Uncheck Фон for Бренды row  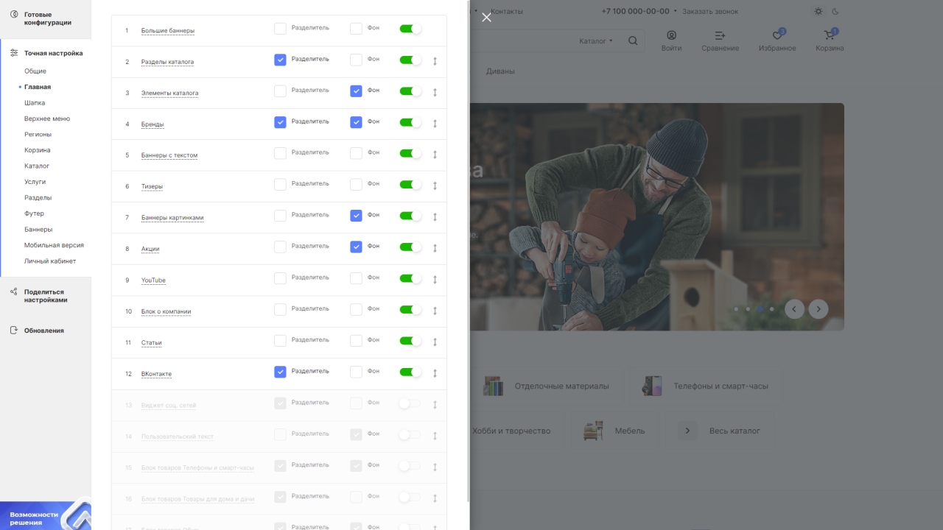pyautogui.click(x=356, y=122)
